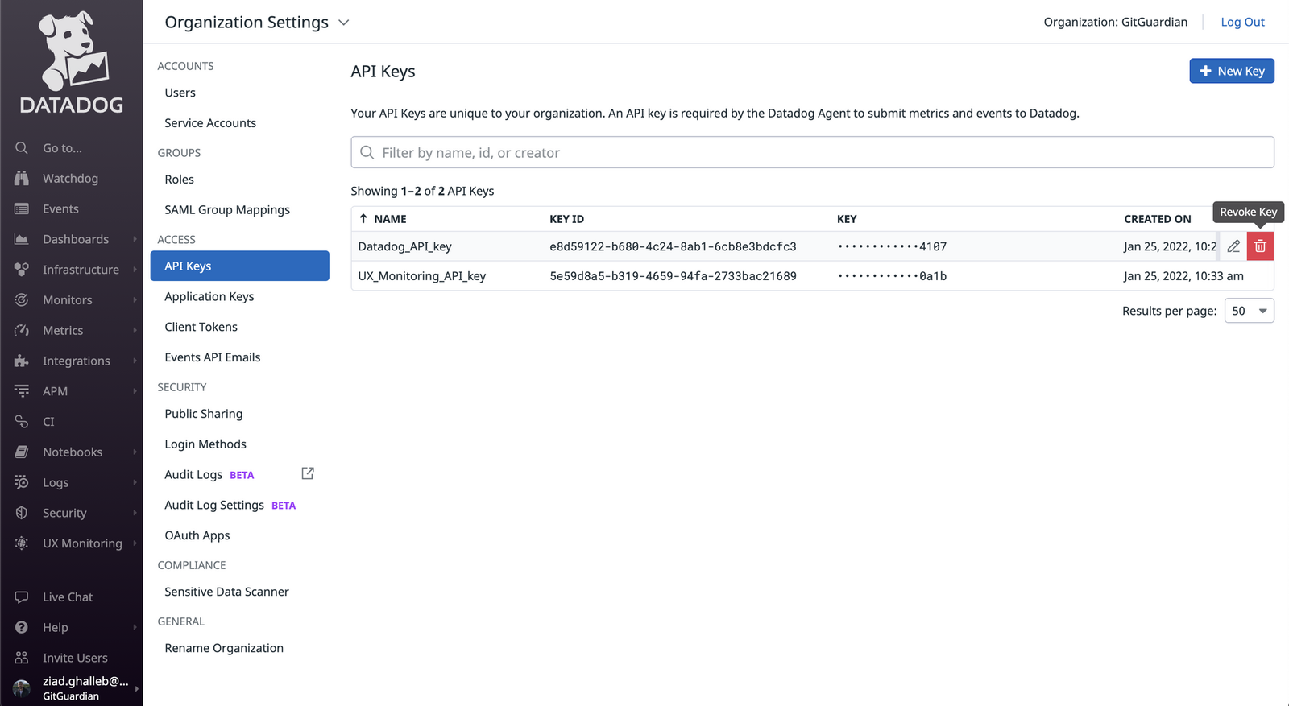Go to Public Sharing settings
Image resolution: width=1289 pixels, height=706 pixels.
pos(204,414)
